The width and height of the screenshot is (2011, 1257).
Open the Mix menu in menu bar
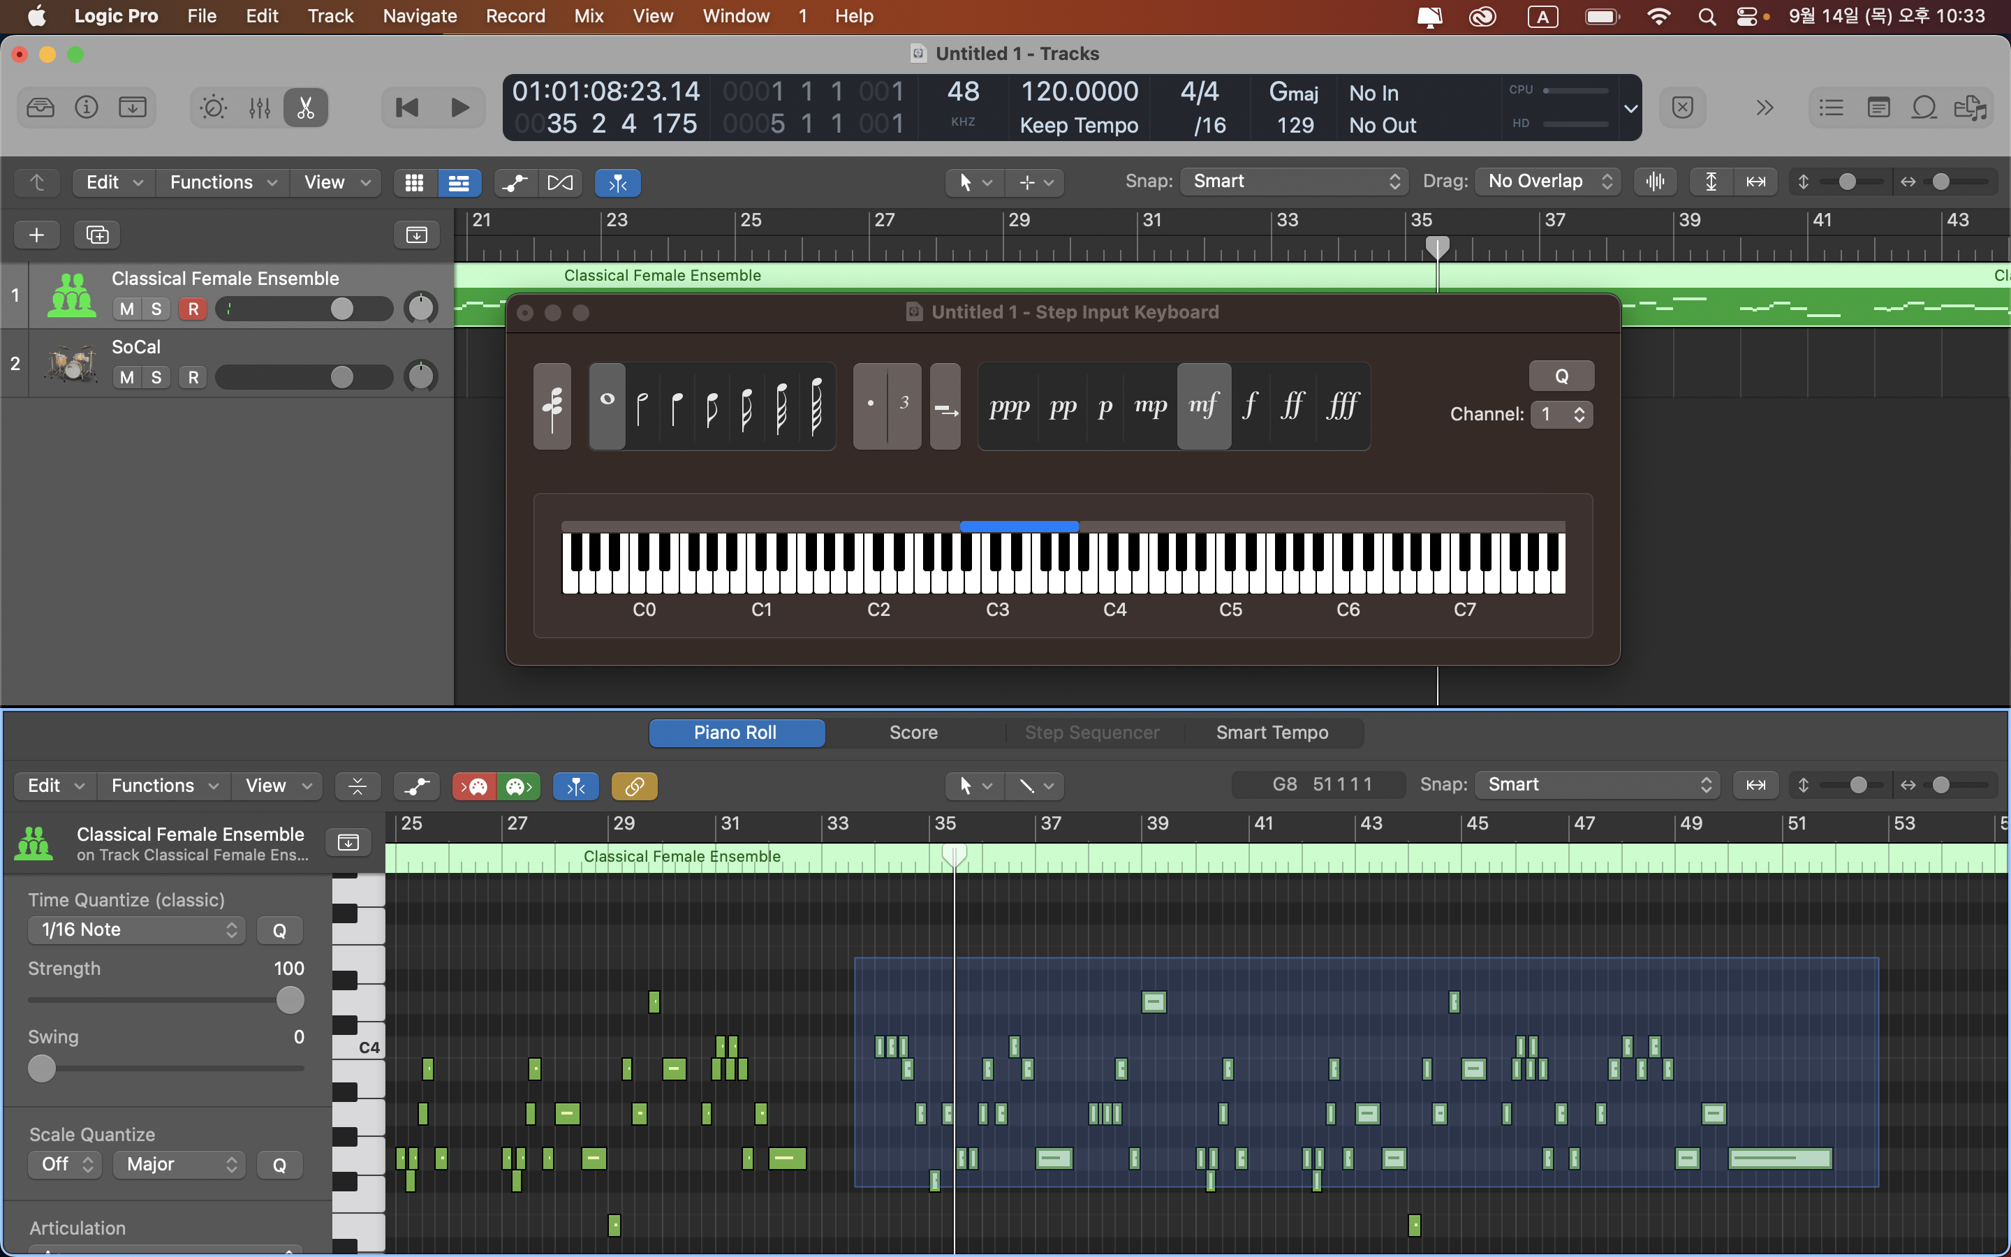point(589,16)
